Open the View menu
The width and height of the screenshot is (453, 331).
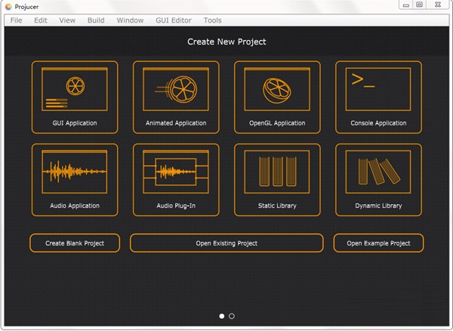pos(67,20)
